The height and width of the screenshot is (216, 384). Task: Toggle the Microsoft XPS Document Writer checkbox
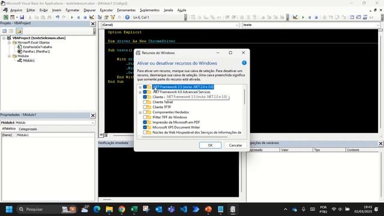145,127
